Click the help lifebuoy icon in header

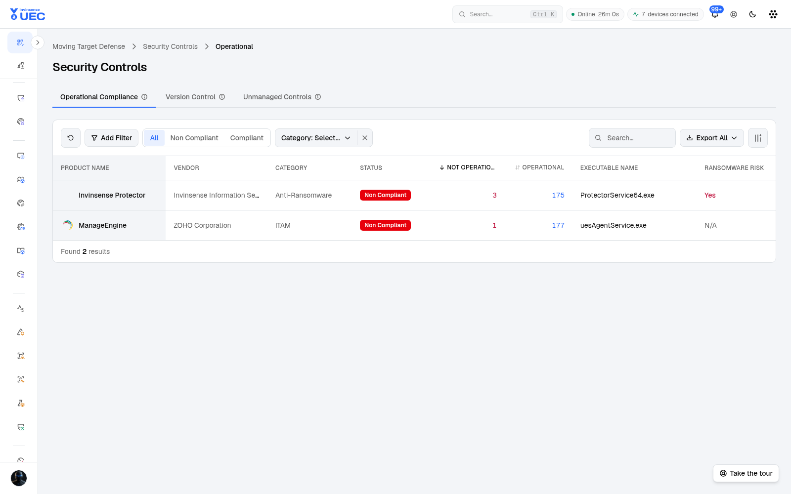pos(734,14)
